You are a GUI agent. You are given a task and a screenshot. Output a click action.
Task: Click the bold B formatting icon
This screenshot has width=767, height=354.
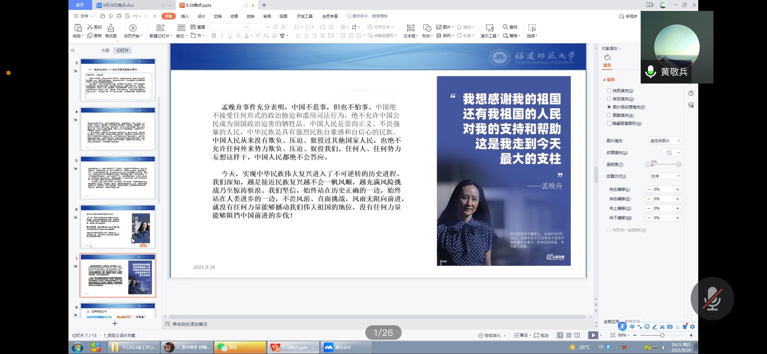point(214,36)
